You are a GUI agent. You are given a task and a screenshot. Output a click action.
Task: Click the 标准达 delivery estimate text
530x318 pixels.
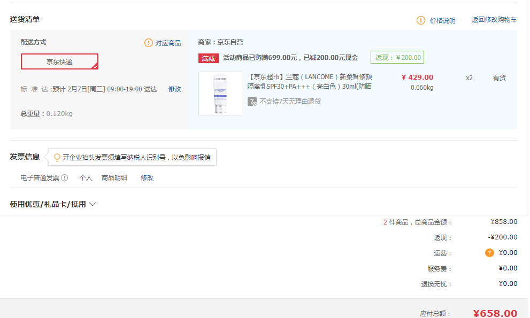pos(89,89)
